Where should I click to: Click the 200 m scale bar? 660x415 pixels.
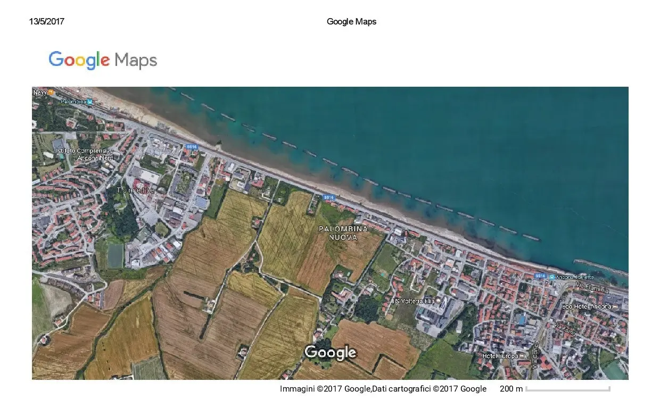[567, 389]
